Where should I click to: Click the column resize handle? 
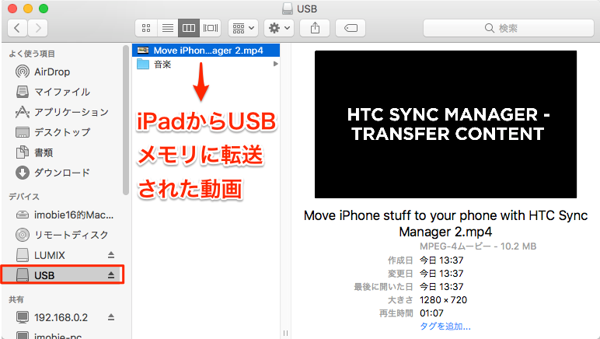click(x=285, y=333)
